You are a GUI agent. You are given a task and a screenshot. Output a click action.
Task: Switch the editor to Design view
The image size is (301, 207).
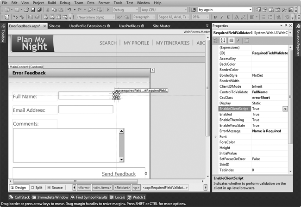tap(19, 188)
